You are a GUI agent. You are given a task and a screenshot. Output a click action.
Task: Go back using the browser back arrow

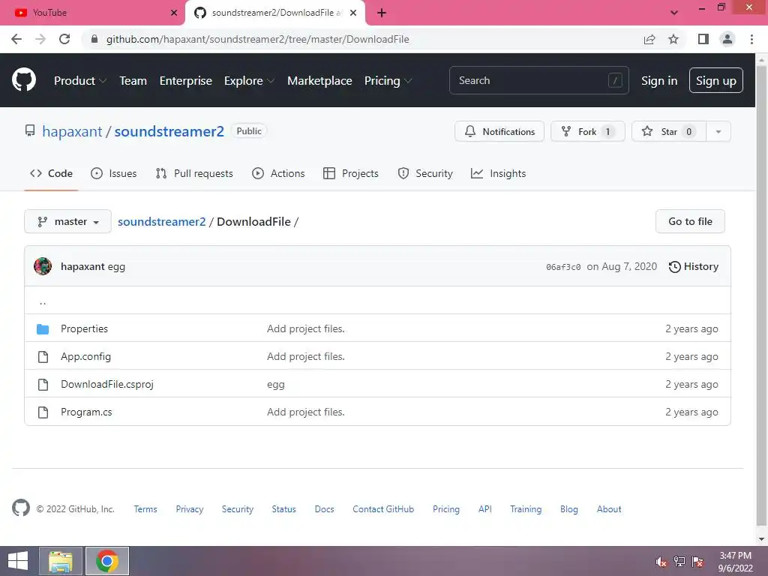pos(16,39)
